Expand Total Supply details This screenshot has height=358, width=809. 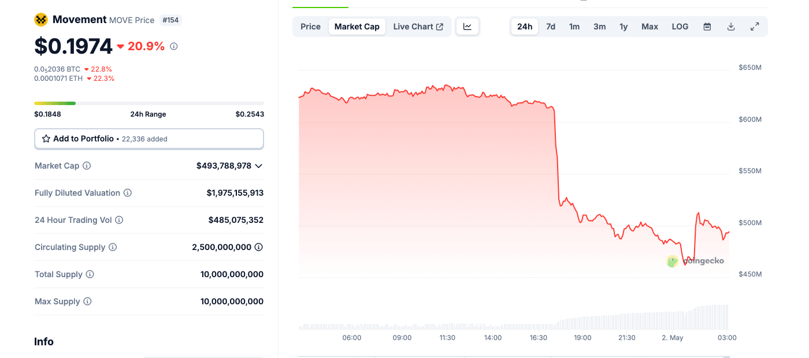click(90, 274)
